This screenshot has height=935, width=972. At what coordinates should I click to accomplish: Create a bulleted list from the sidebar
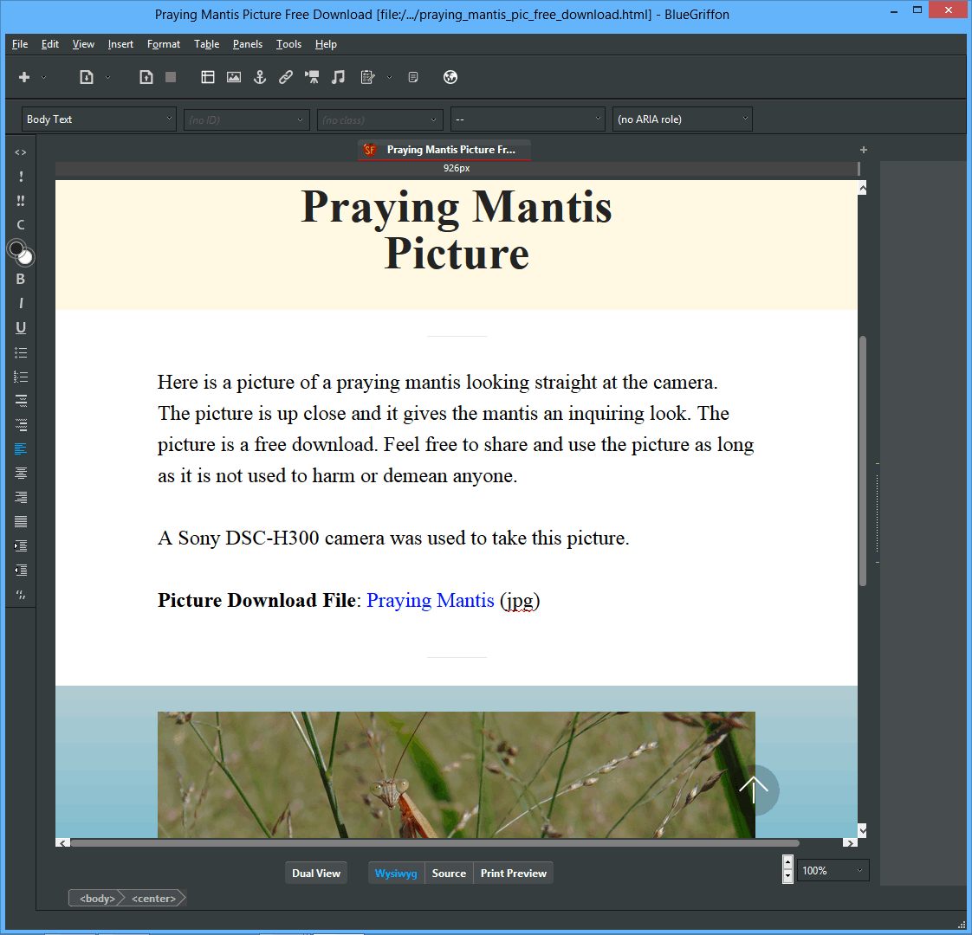[x=21, y=352]
